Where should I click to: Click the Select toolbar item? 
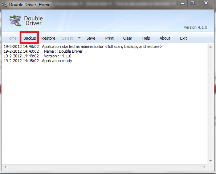68,38
